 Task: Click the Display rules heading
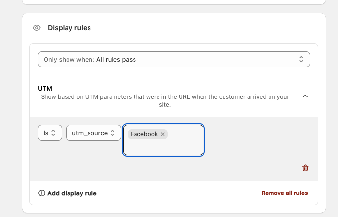[x=69, y=28]
